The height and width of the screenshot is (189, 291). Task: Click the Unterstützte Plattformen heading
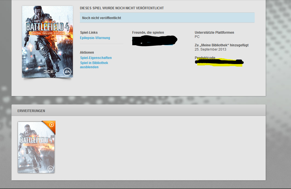[214, 32]
